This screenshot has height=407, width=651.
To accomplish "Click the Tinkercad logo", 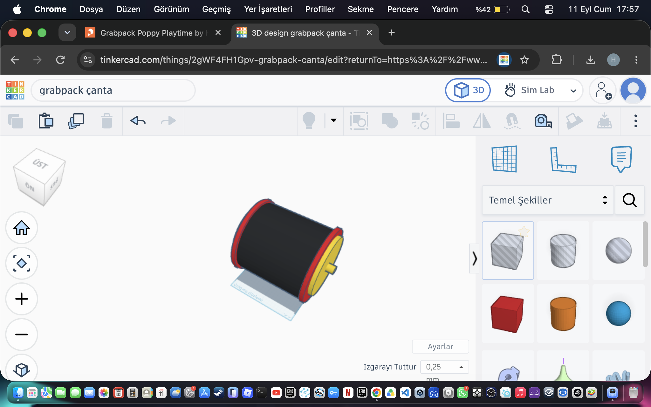I will [15, 90].
